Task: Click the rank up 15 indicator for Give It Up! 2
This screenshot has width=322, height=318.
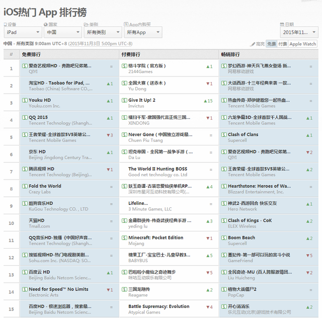Action: [x=208, y=101]
